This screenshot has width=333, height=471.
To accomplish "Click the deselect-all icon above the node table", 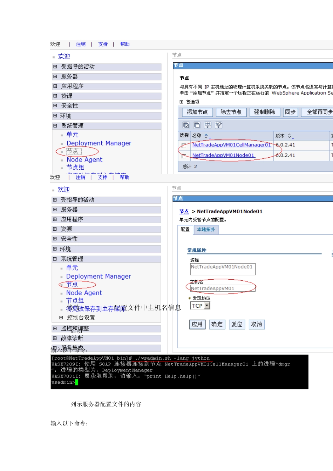I will coord(197,125).
